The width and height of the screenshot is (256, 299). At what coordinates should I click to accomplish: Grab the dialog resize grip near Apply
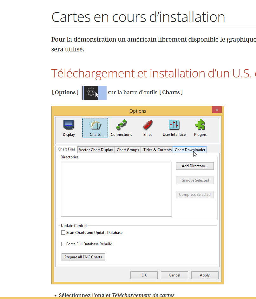point(219,280)
